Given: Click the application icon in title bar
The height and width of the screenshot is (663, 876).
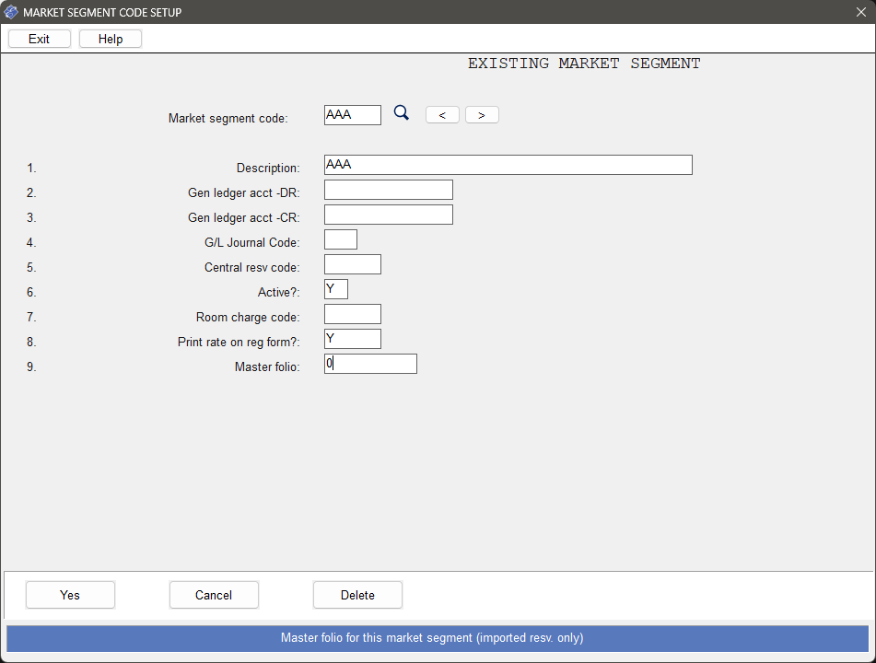Looking at the screenshot, I should (x=11, y=12).
